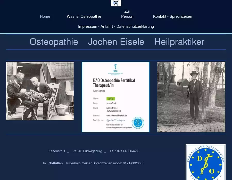Click the BAO logo atop the certificate

[115, 69]
